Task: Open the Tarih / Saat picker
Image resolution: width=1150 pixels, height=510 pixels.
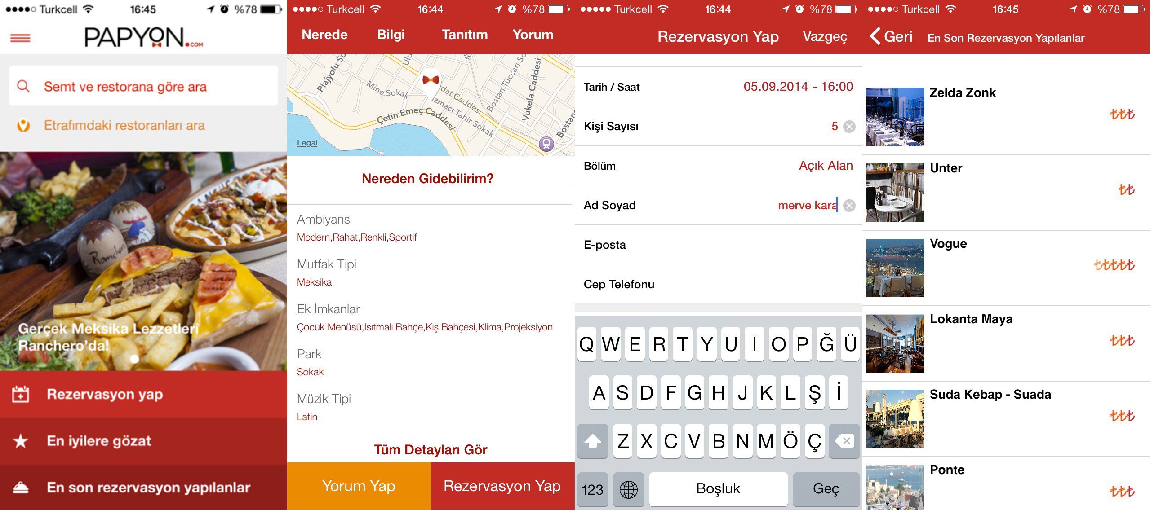Action: [x=718, y=87]
